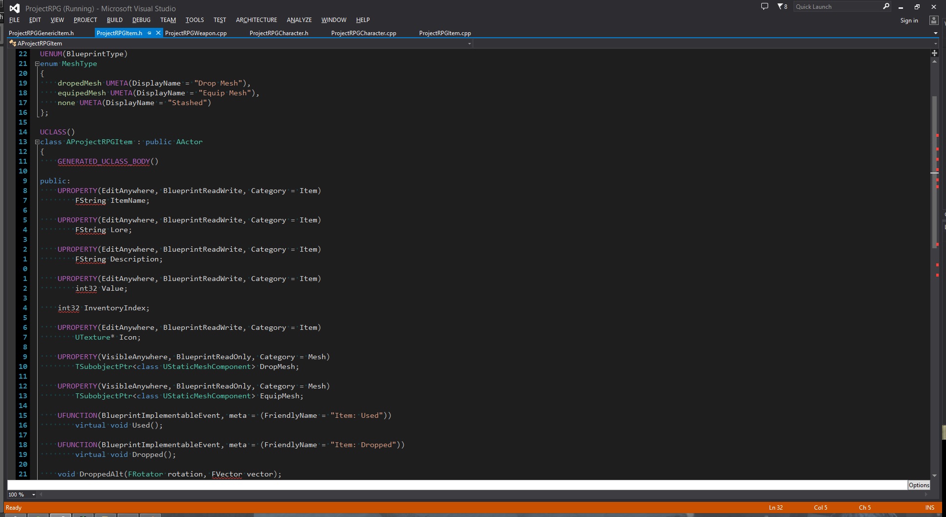Click the class icon beside AProjectRPGItem

click(x=13, y=43)
